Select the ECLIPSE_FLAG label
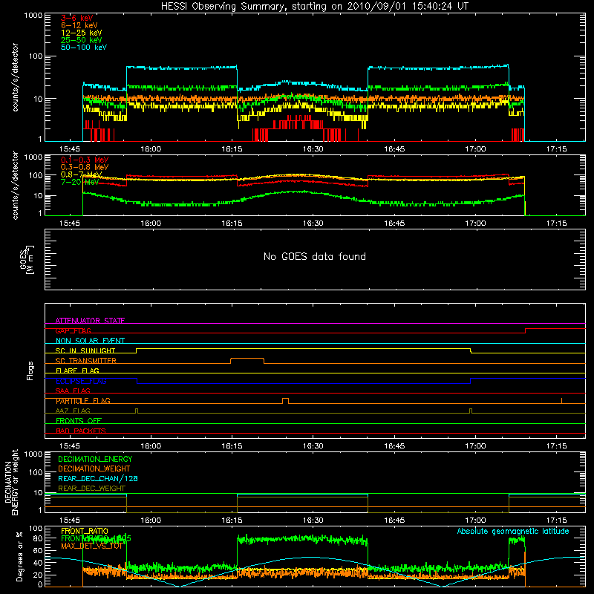 [81, 381]
